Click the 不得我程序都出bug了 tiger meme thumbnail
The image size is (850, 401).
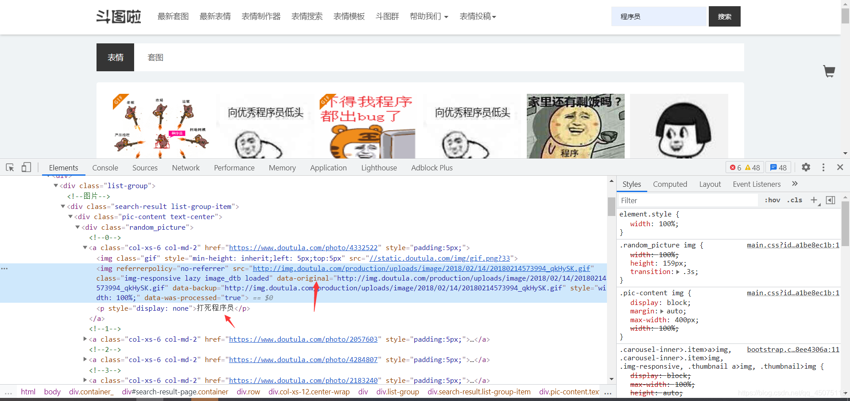pyautogui.click(x=368, y=126)
